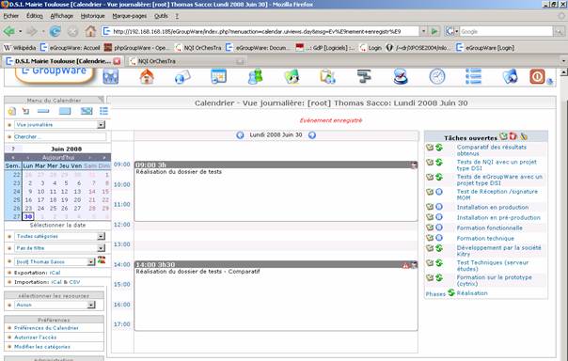Image resolution: width=568 pixels, height=361 pixels.
Task: Open the email globe-envelope toolbar icon
Action: 182,77
